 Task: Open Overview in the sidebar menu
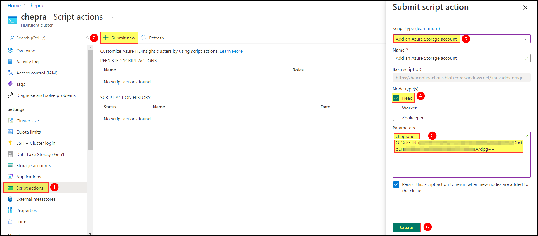pyautogui.click(x=25, y=50)
